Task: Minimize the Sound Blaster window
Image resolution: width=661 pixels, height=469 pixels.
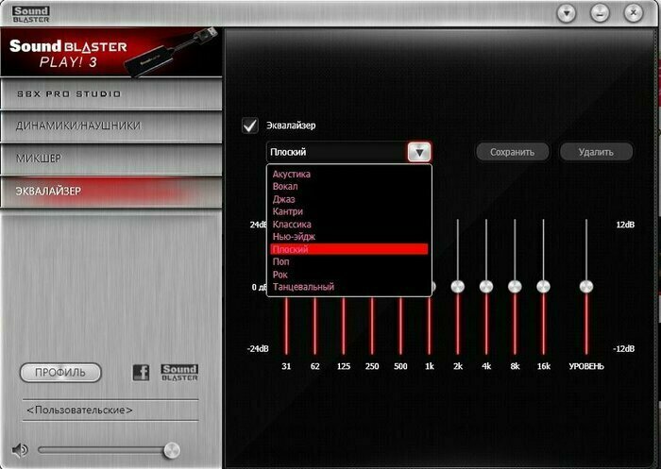Action: click(600, 13)
